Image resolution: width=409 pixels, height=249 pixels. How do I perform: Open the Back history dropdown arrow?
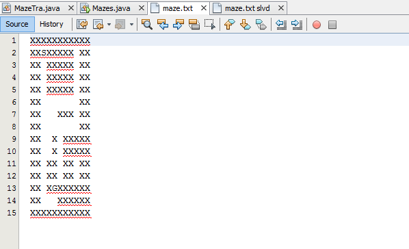[109, 25]
